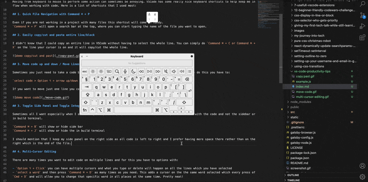Tap the section sign § key
The width and height of the screenshot is (368, 182).
pos(85,79)
